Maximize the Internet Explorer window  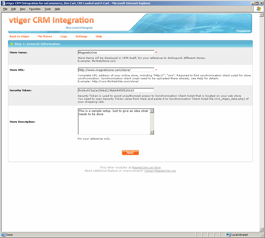tap(257, 3)
